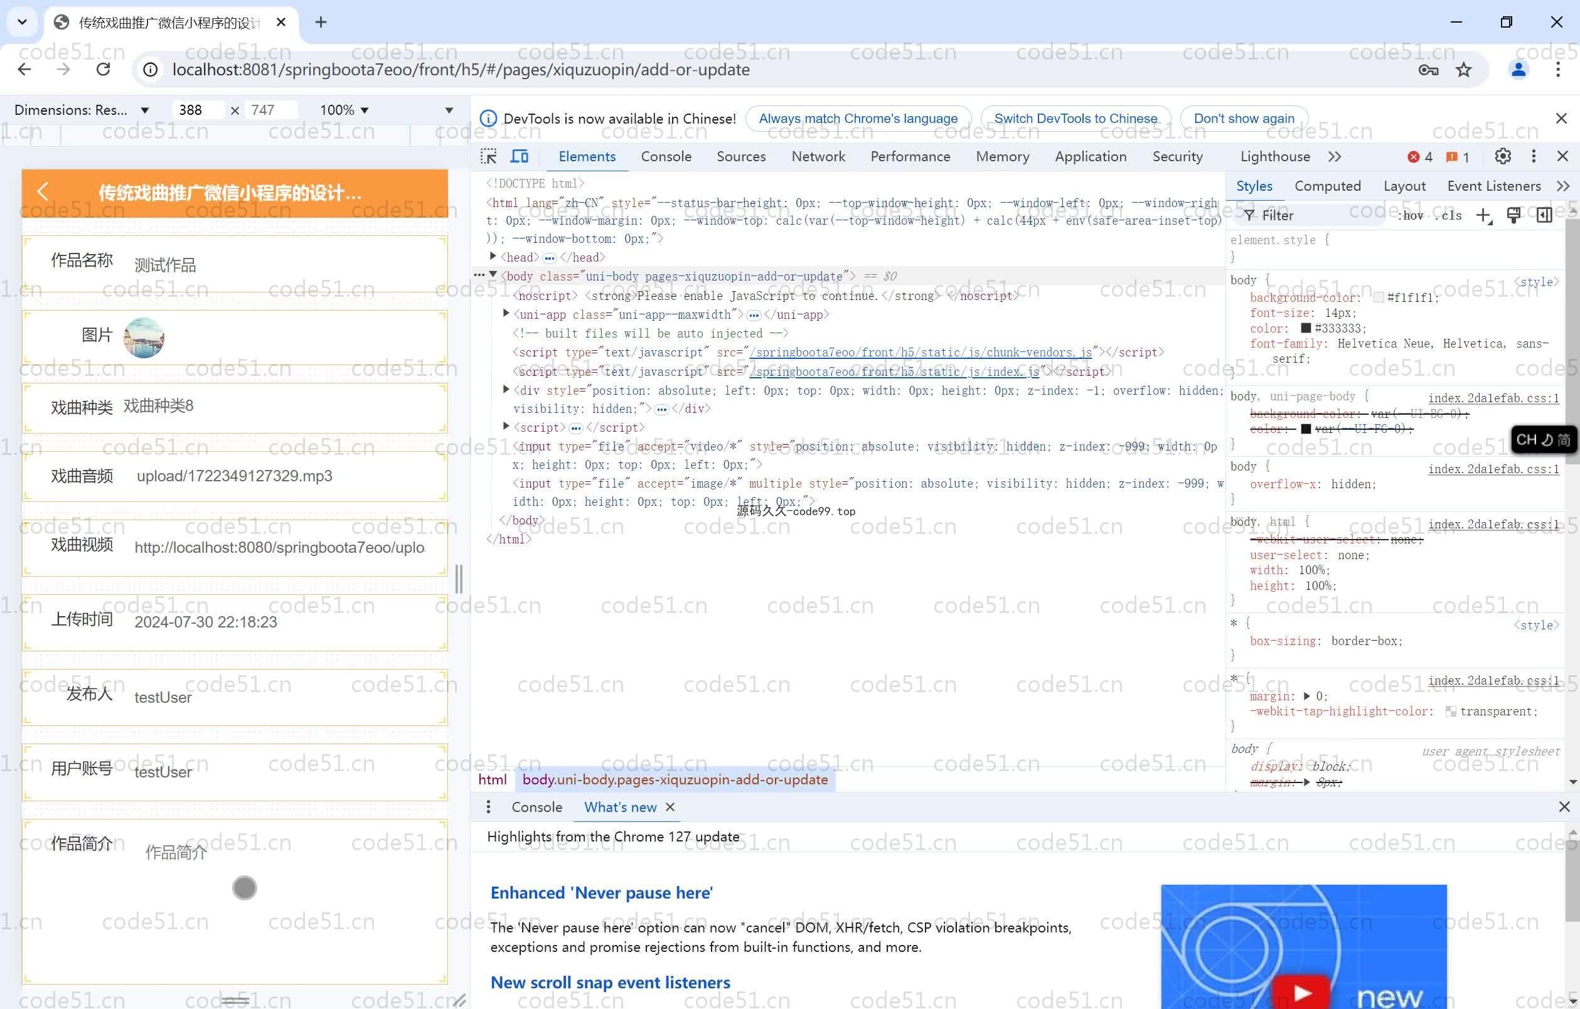Expand the hidden div element node

point(506,390)
